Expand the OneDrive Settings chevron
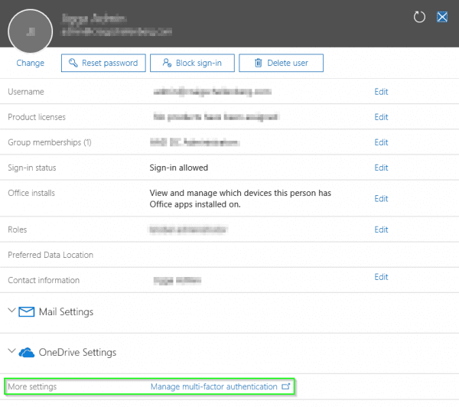 [x=11, y=352]
